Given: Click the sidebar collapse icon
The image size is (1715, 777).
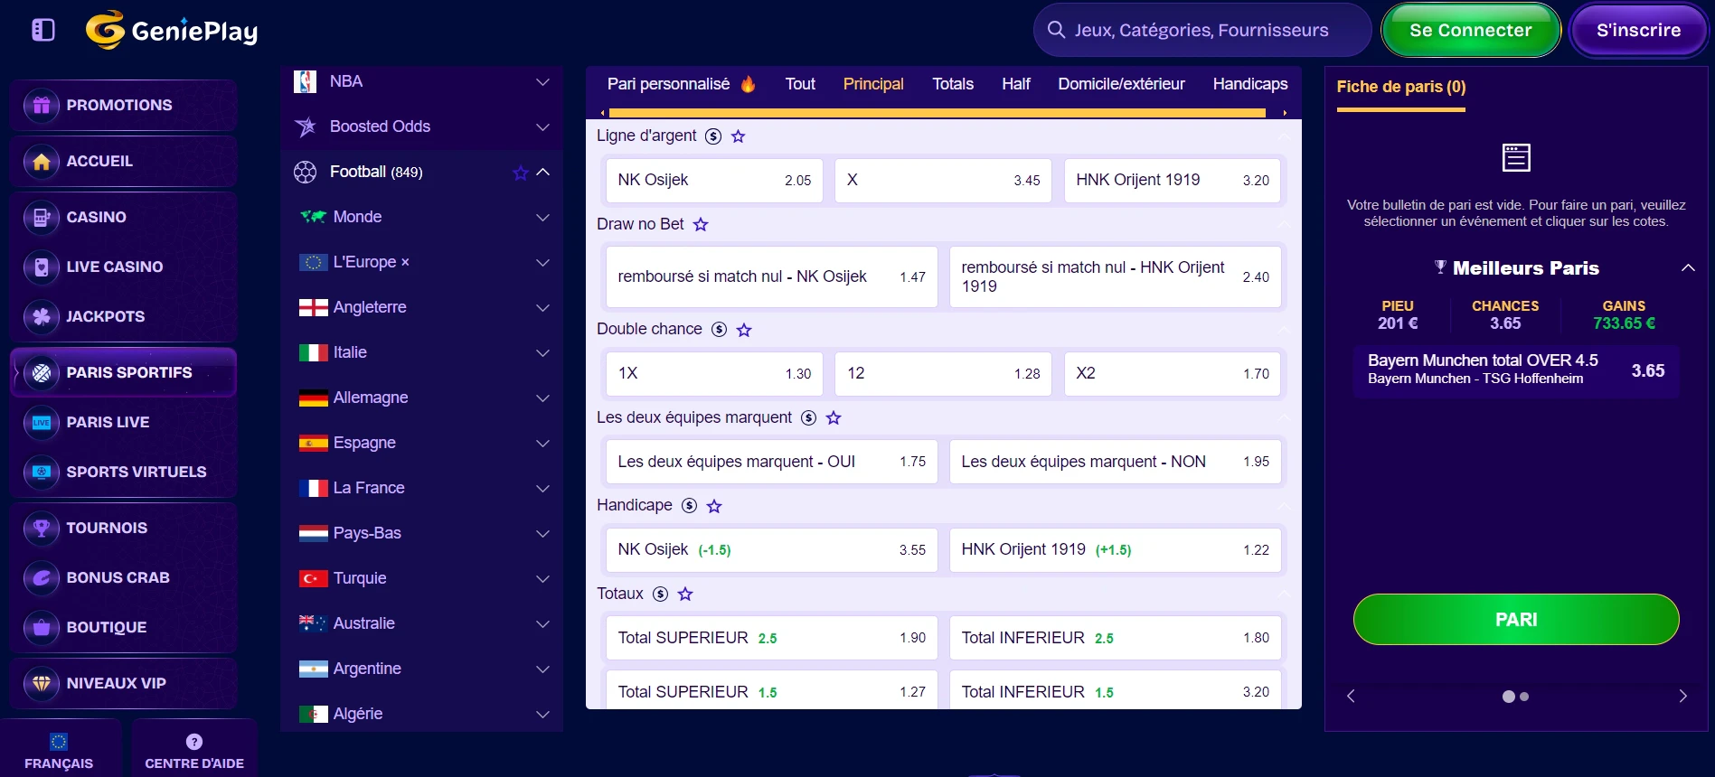Looking at the screenshot, I should pos(43,30).
